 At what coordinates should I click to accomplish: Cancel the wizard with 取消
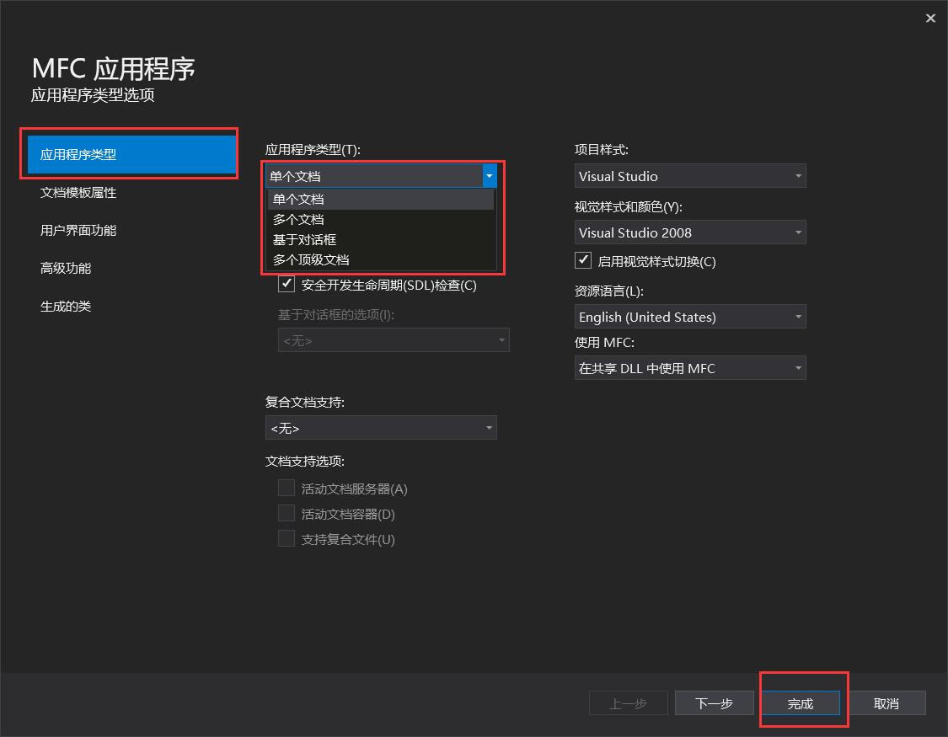click(886, 702)
